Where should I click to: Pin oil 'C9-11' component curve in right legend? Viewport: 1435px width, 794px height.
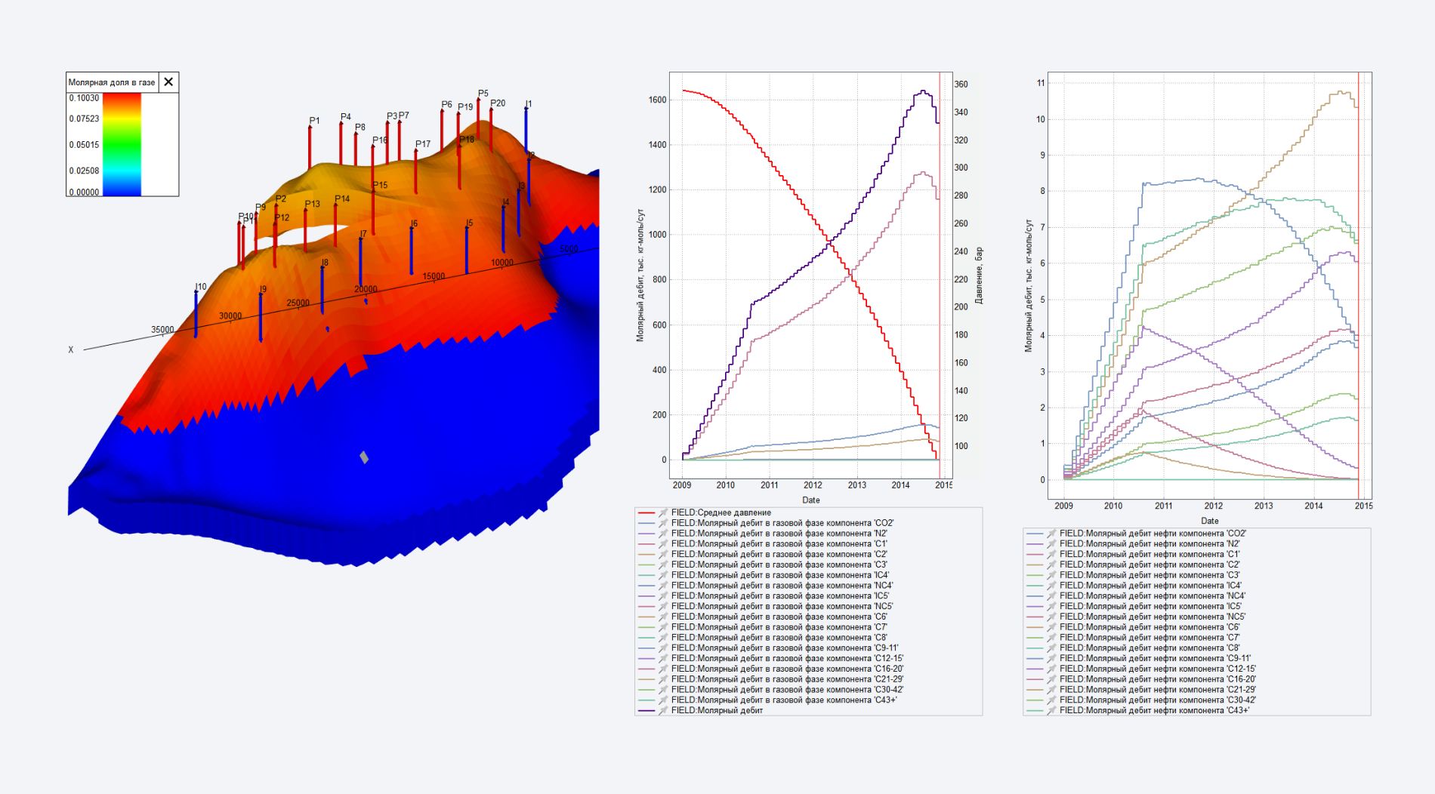[x=1051, y=658]
